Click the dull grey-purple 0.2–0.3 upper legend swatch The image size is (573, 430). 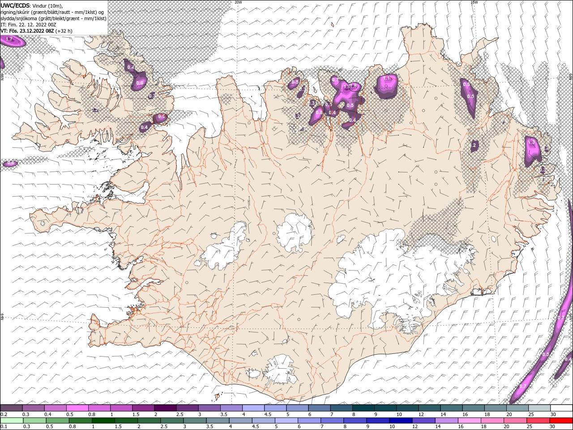[x=12, y=408]
